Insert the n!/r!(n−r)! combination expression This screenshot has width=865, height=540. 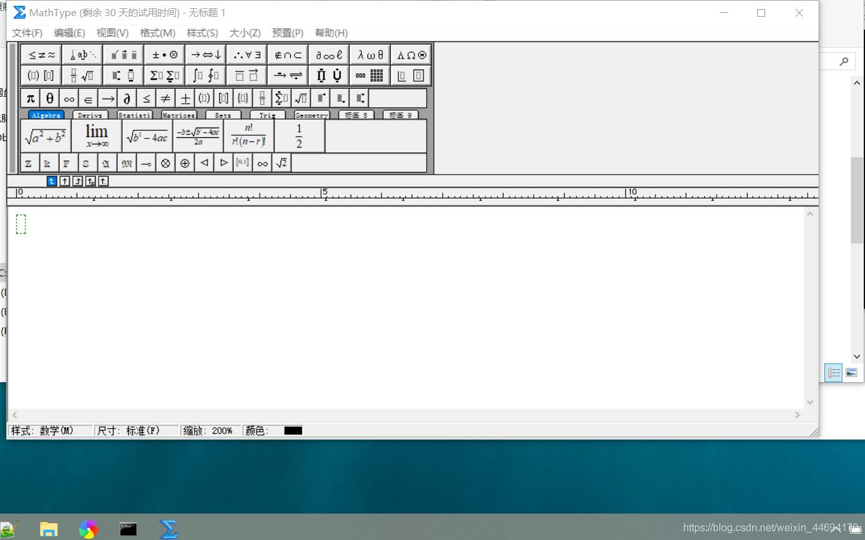(x=249, y=136)
